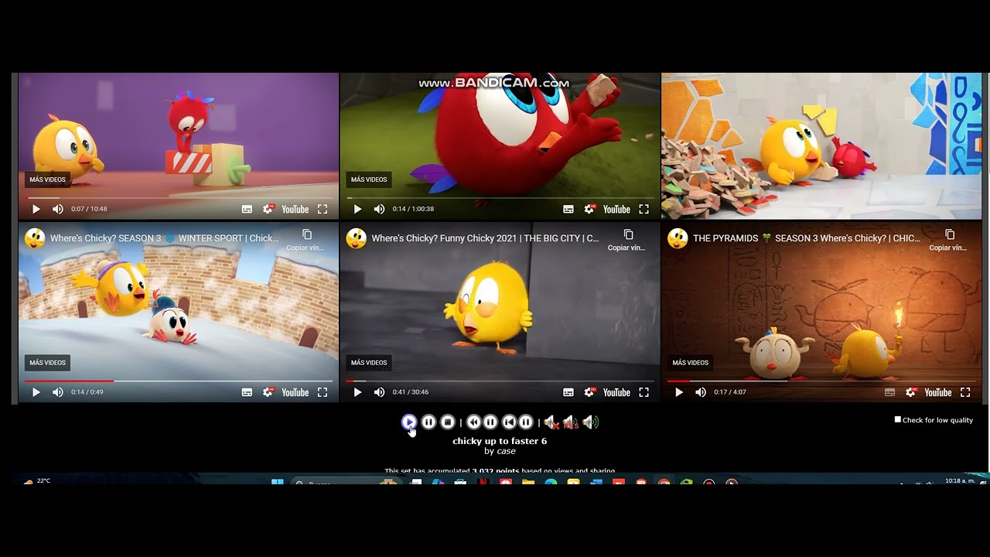Play the WINTER SPORT 0:49 video
Image resolution: width=990 pixels, height=557 pixels.
[x=36, y=392]
